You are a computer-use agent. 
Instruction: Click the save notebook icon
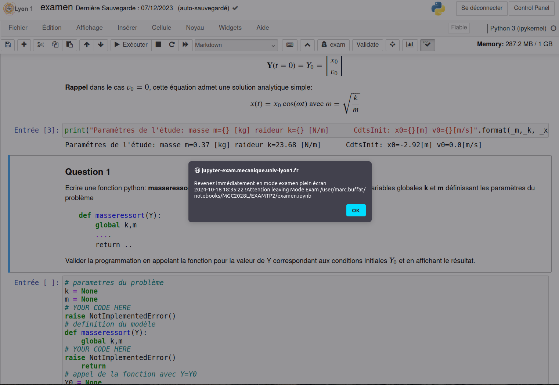[x=8, y=45]
